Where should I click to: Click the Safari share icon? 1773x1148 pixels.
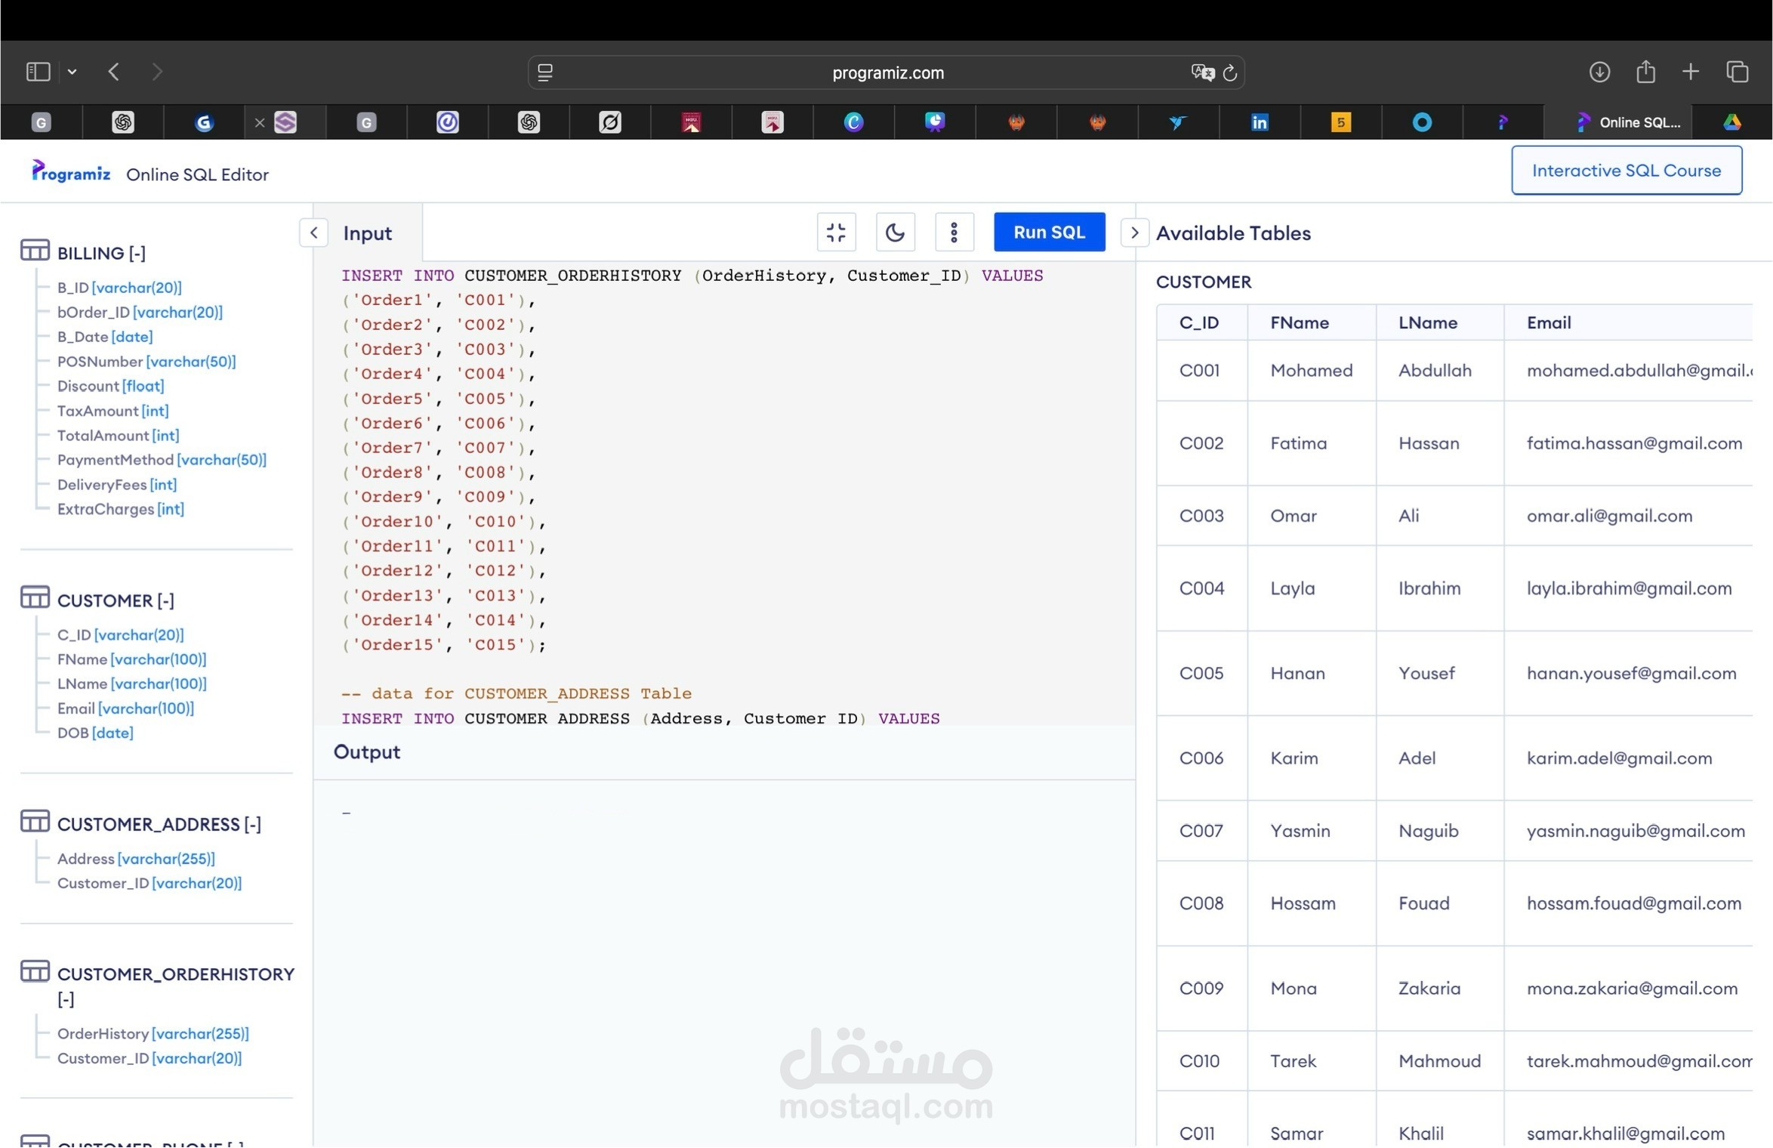pyautogui.click(x=1645, y=72)
